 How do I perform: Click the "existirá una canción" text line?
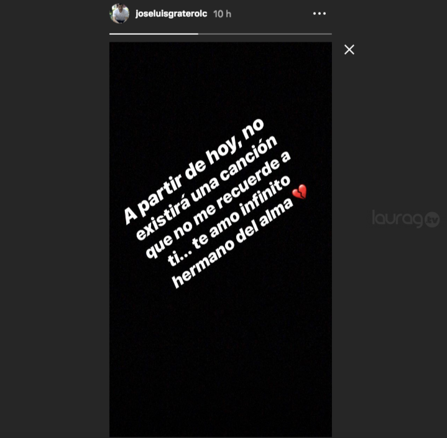tap(206, 188)
